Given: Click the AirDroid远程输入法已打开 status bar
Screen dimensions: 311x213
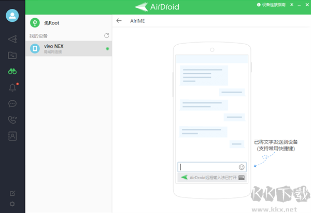Looking at the screenshot, I should click(212, 178).
